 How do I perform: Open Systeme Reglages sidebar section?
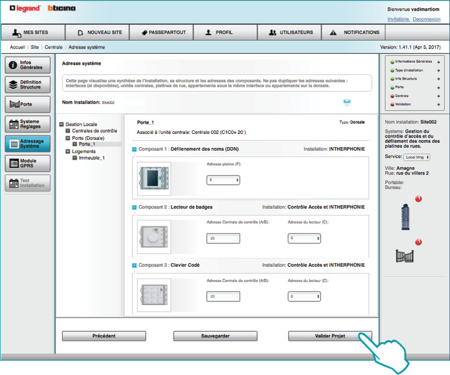click(28, 124)
